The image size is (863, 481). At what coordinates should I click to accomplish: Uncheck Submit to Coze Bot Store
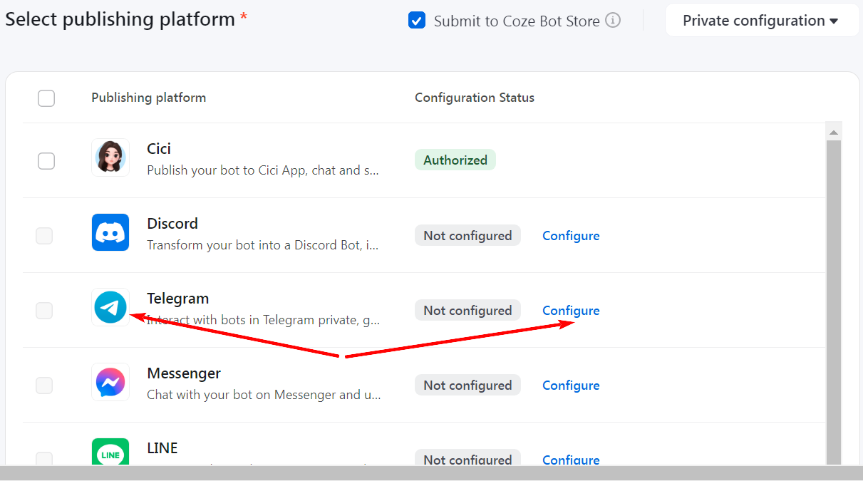pyautogui.click(x=417, y=21)
